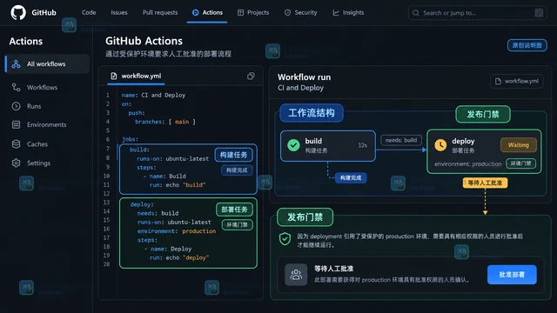Open the deploy job card
557x313 pixels.
(484, 151)
